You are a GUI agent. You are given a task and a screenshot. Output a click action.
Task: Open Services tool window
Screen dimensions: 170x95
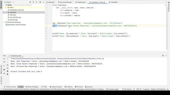coord(89,87)
